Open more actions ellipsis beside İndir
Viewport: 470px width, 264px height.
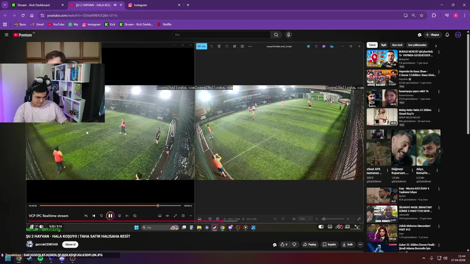(x=360, y=245)
